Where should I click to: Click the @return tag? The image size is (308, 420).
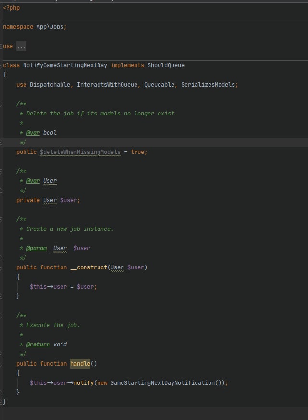(38, 344)
